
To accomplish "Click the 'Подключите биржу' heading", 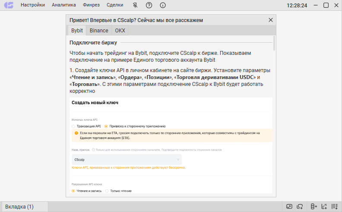I will point(93,43).
